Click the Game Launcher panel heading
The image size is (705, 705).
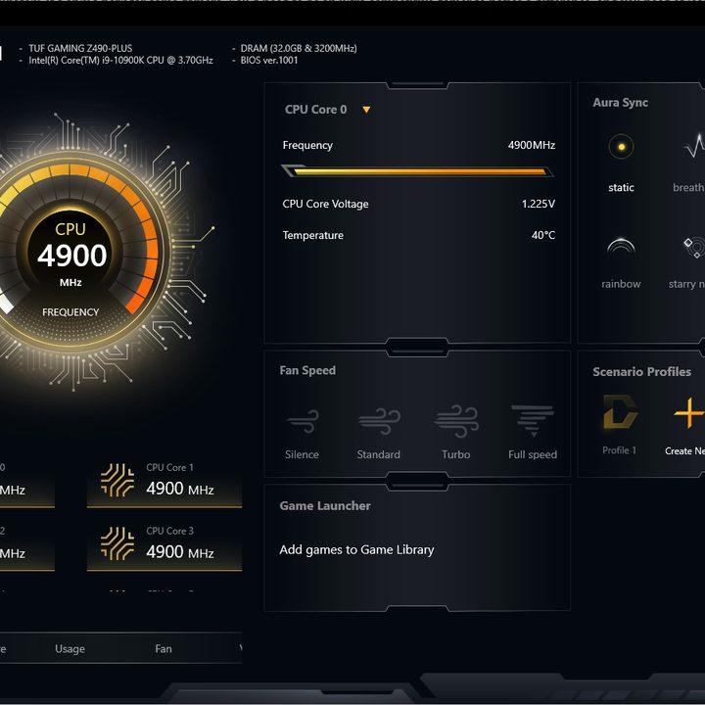click(x=325, y=506)
